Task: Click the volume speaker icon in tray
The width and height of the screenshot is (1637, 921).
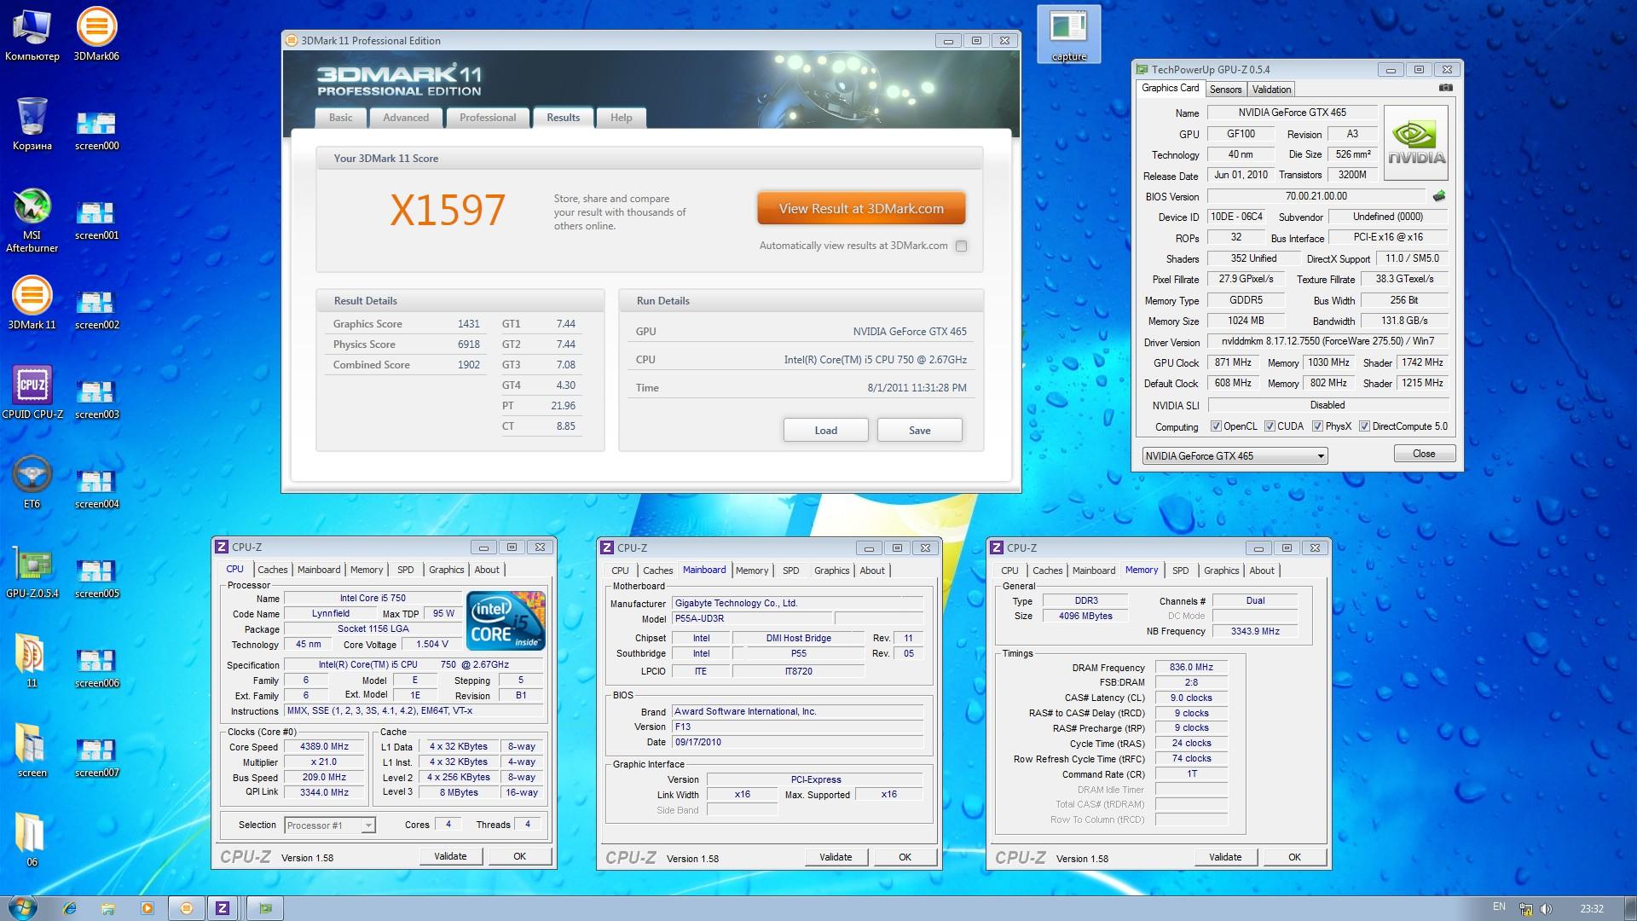Action: point(1546,909)
